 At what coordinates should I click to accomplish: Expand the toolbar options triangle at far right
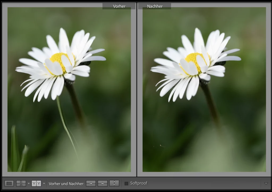tap(266, 183)
